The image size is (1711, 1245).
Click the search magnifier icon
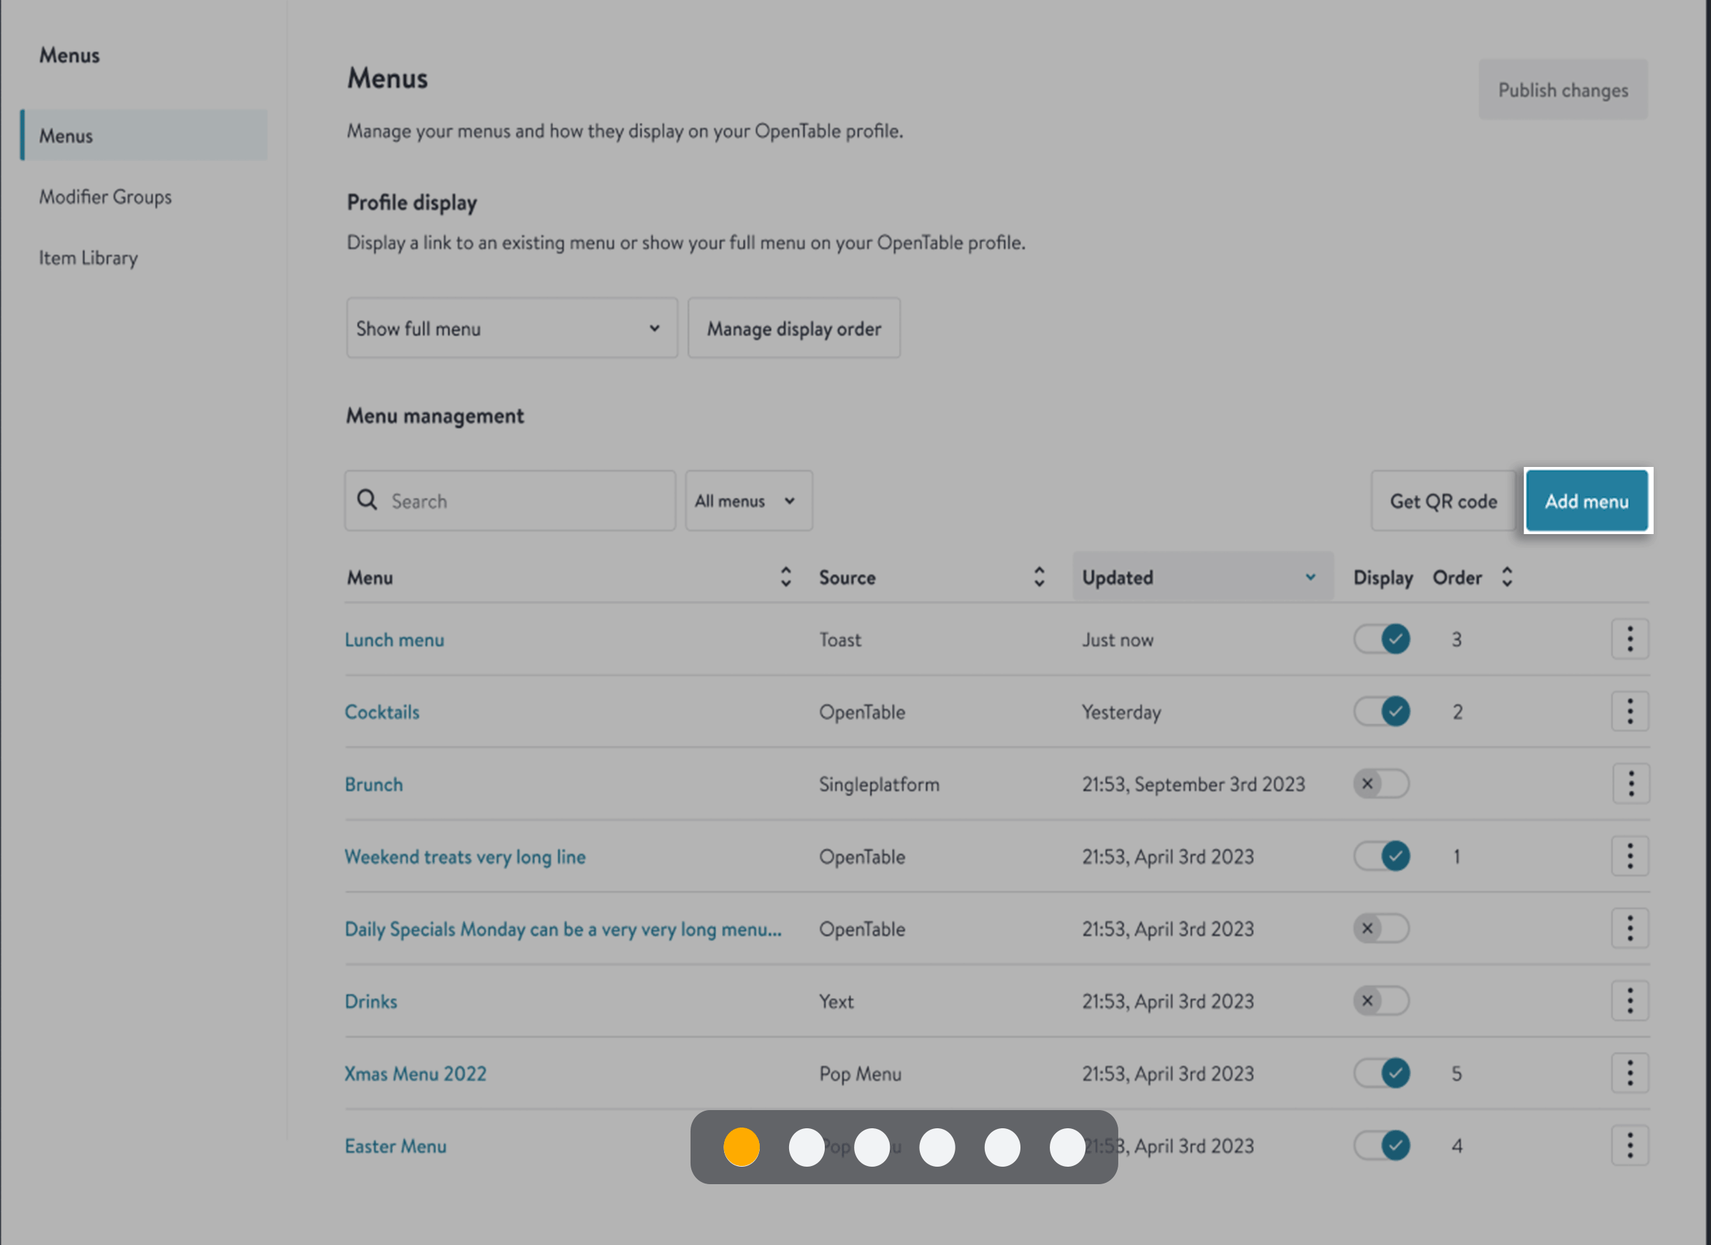coord(368,500)
